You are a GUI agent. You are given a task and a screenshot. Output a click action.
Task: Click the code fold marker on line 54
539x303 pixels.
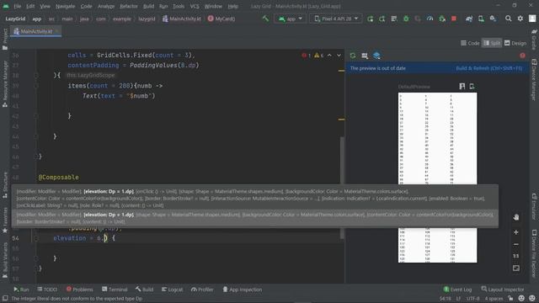36,237
